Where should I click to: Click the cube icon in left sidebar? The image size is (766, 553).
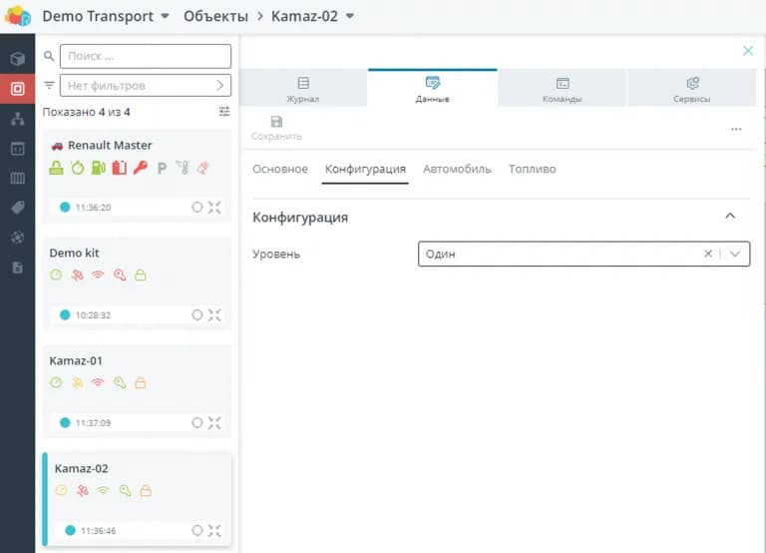click(x=17, y=59)
